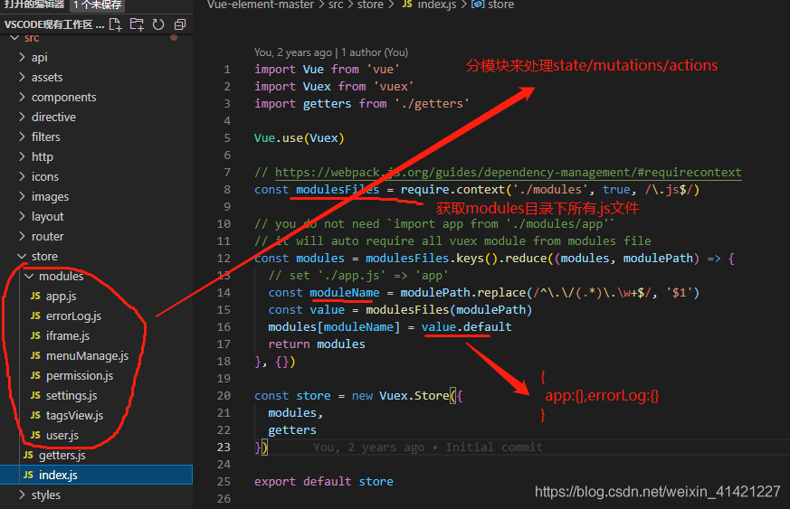The height and width of the screenshot is (509, 790).
Task: Click src in the breadcrumb path
Action: [x=336, y=5]
